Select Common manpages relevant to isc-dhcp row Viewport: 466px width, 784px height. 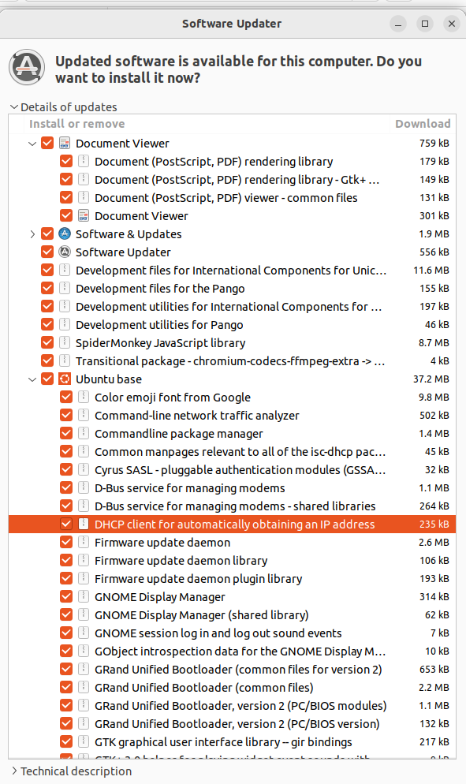point(232,451)
